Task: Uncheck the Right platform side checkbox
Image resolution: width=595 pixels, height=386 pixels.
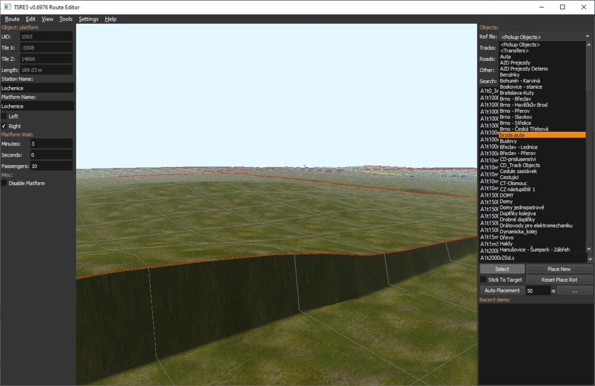Action: click(x=5, y=126)
